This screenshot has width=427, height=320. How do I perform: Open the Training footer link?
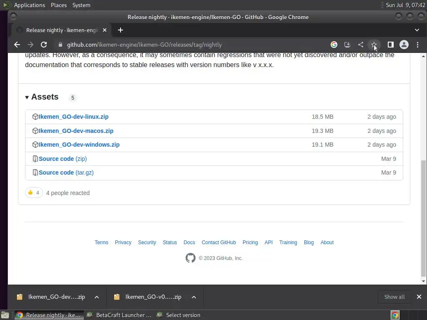click(x=288, y=242)
